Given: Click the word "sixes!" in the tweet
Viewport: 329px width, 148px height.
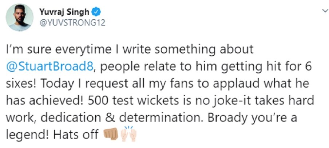Looking at the screenshot, I should (21, 84).
